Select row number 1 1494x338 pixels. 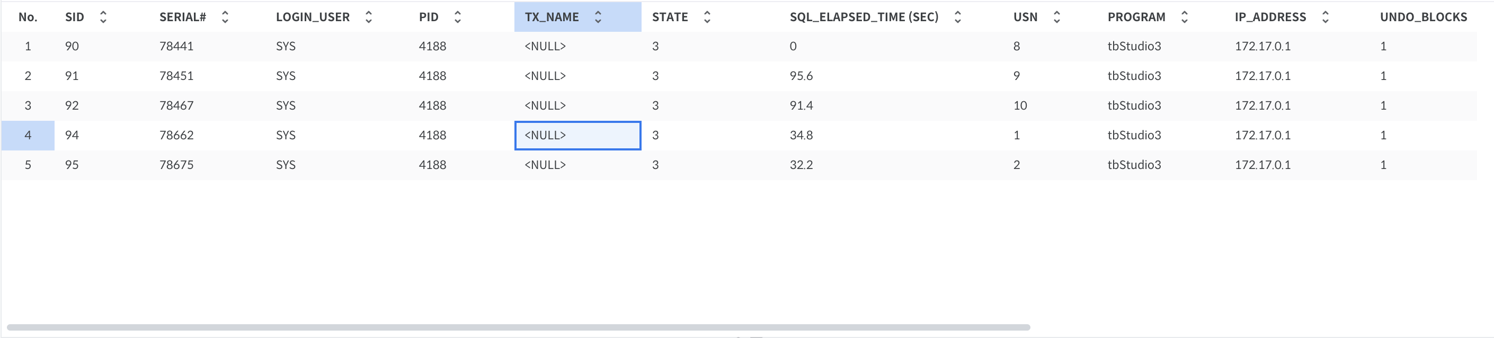click(28, 47)
